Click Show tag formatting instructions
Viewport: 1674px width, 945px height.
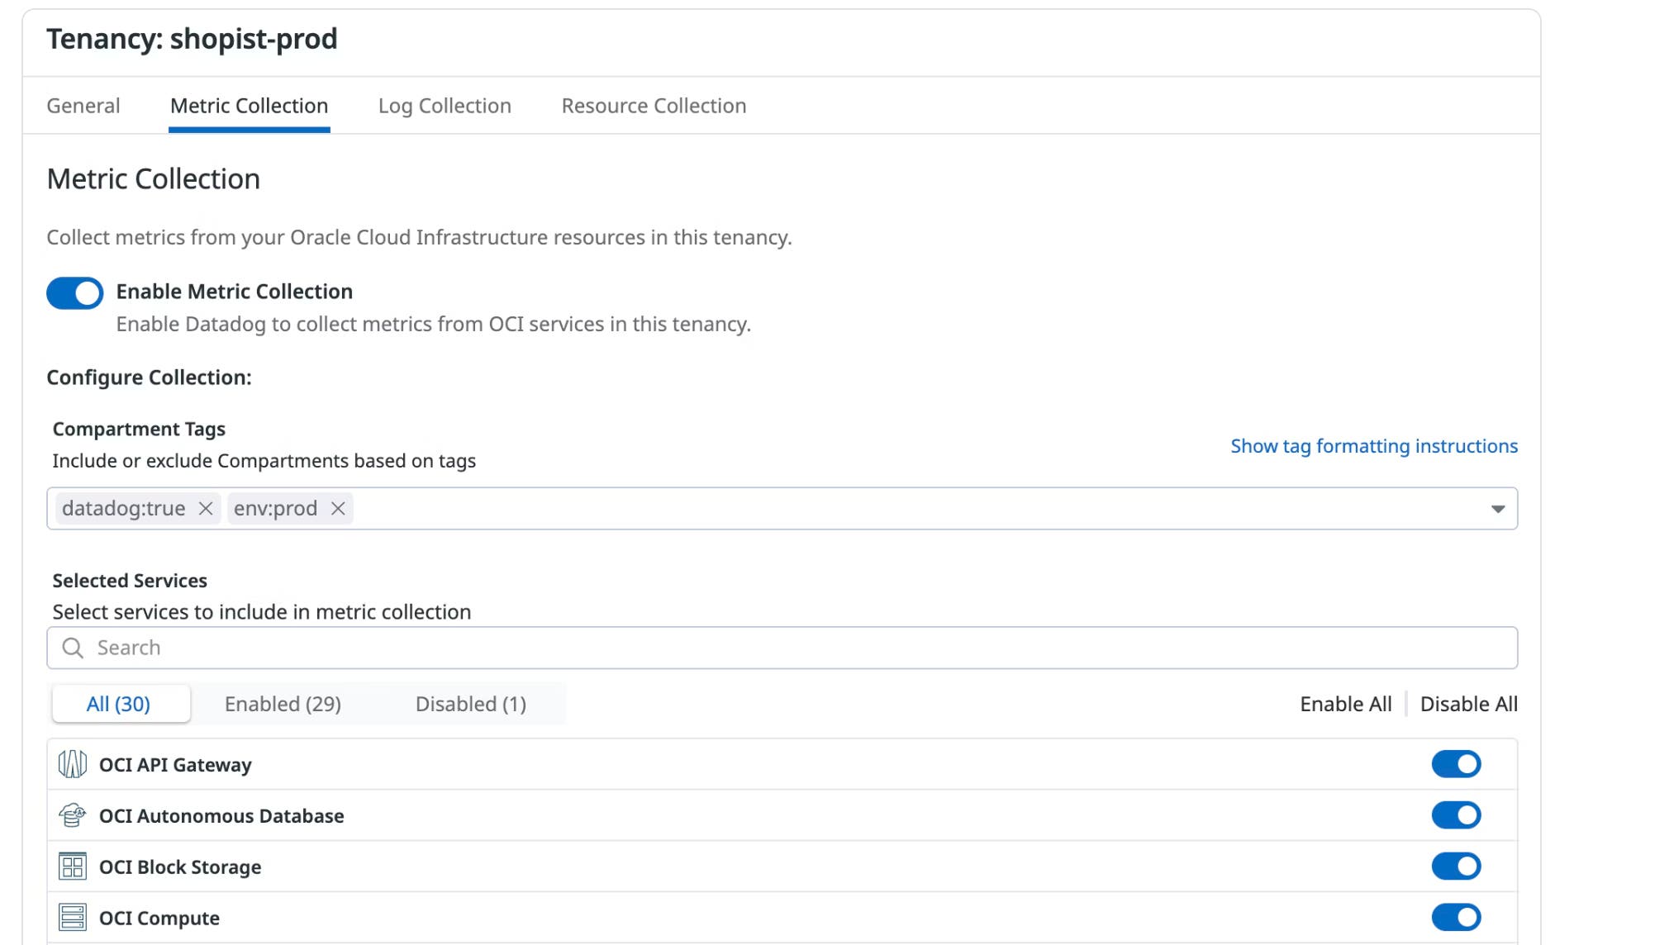pos(1372,445)
